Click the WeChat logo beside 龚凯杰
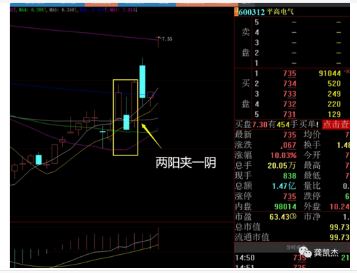This screenshot has width=357, height=273. point(305,253)
